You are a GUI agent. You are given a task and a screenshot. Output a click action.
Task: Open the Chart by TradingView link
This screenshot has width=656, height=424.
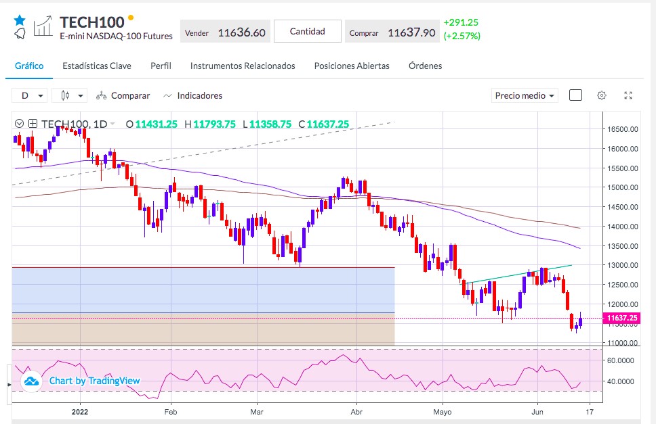coord(95,381)
